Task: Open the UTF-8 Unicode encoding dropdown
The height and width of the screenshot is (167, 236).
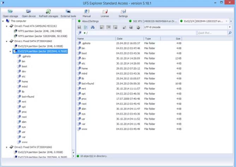Action: coord(230,27)
